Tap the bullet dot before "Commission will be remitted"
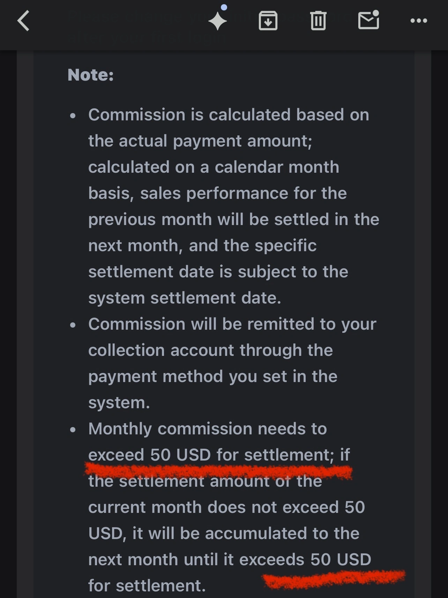Image resolution: width=448 pixels, height=598 pixels. (x=73, y=325)
